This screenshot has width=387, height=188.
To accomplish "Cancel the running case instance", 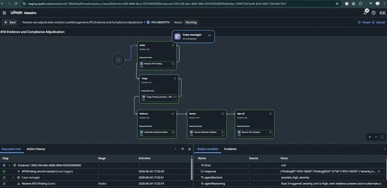I will [x=379, y=22].
